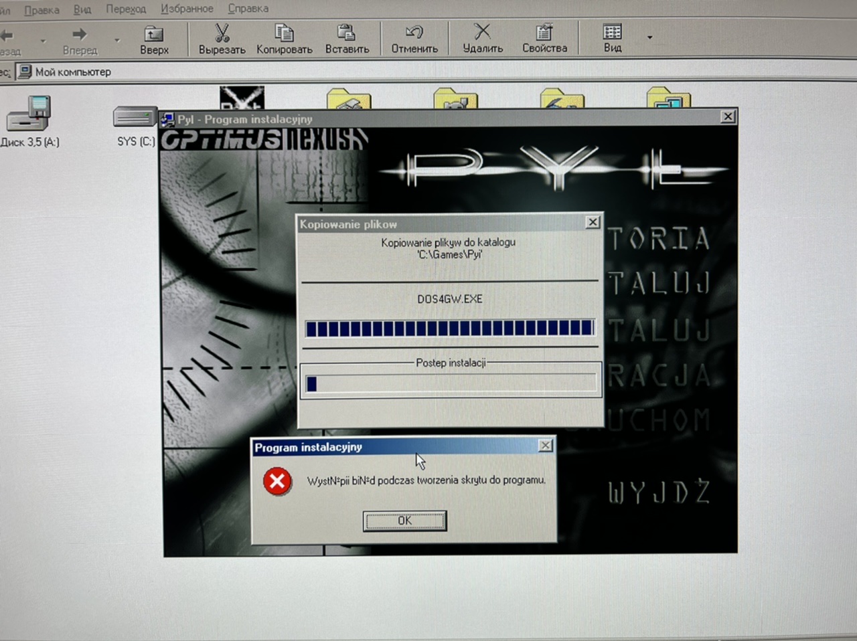The image size is (857, 641).
Task: Click the red error icon in the Program instalacyjny dialog
Action: click(x=277, y=481)
